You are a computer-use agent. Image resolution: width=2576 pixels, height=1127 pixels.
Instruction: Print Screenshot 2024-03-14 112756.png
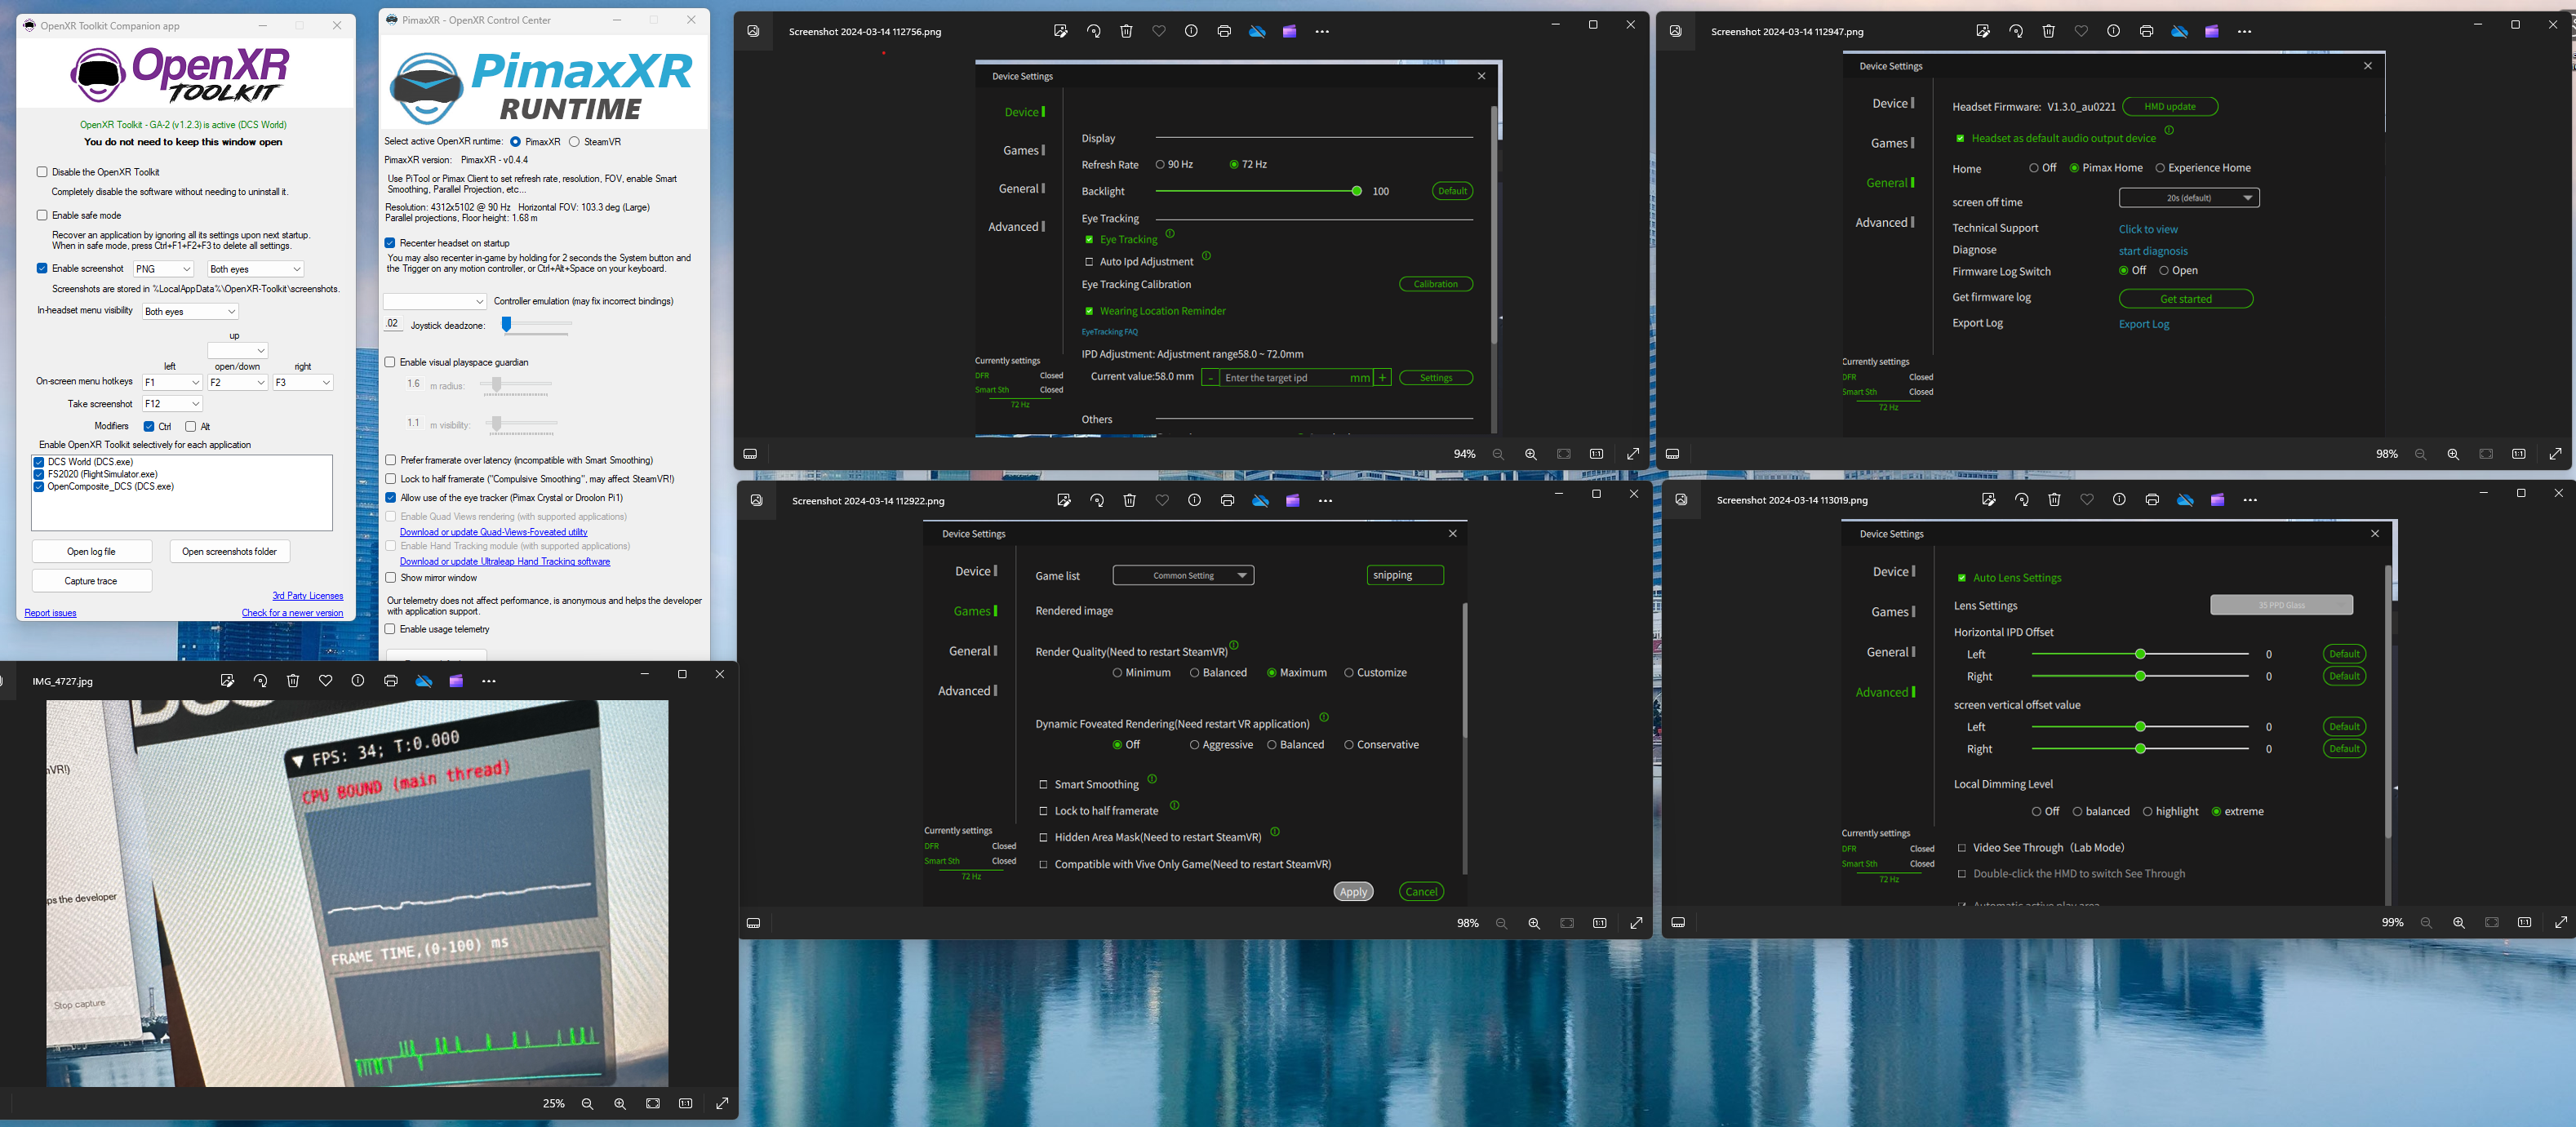click(1224, 32)
